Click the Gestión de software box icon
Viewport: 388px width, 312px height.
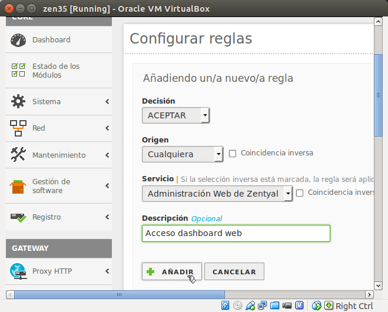18,187
